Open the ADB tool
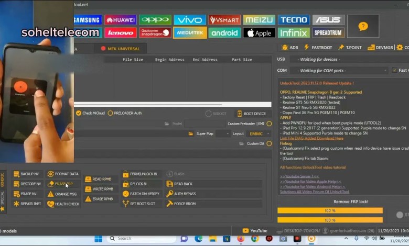 click(x=290, y=48)
